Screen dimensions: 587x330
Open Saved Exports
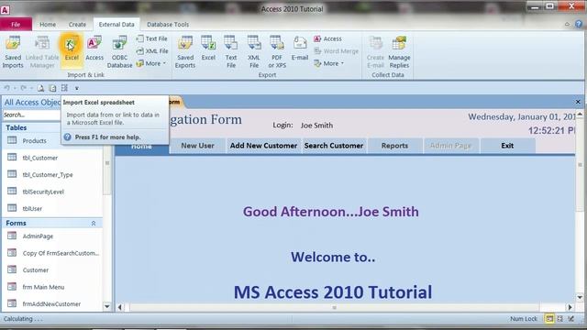pos(185,52)
